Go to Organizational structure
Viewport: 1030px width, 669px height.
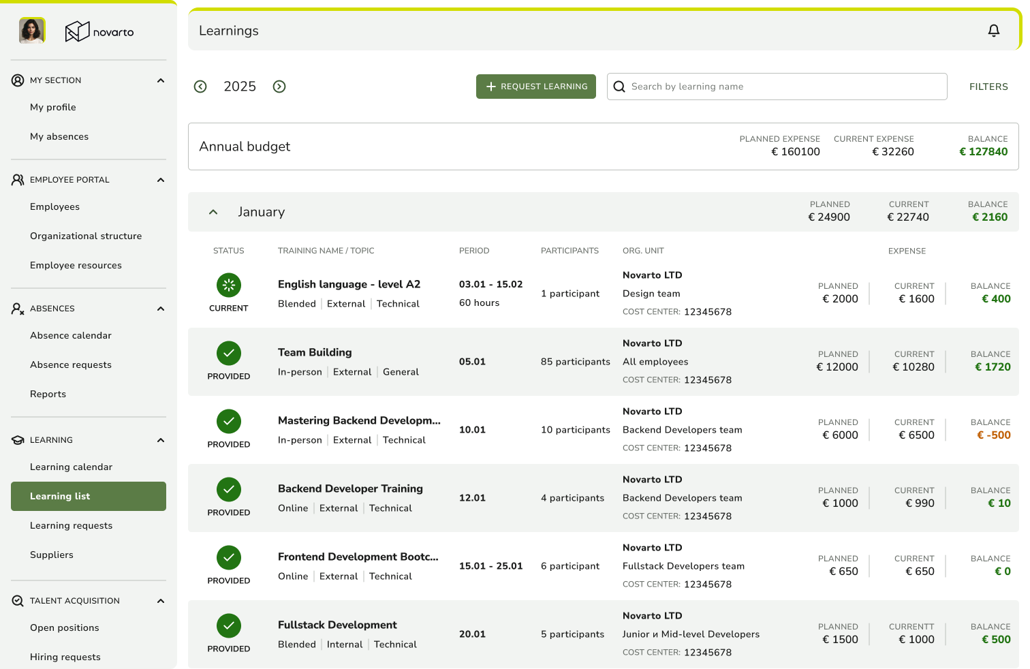point(86,236)
